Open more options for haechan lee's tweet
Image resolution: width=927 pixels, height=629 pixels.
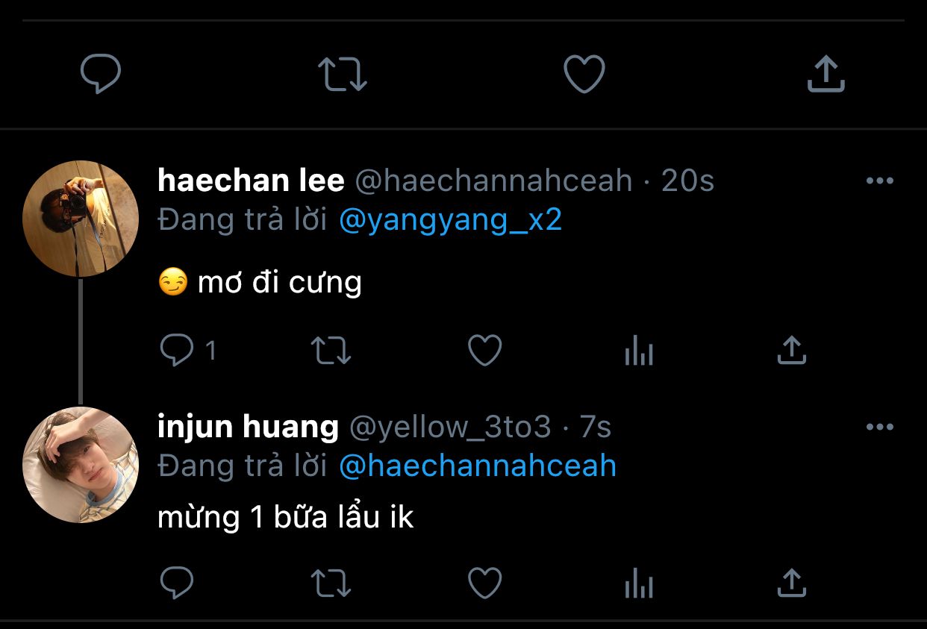(x=880, y=181)
